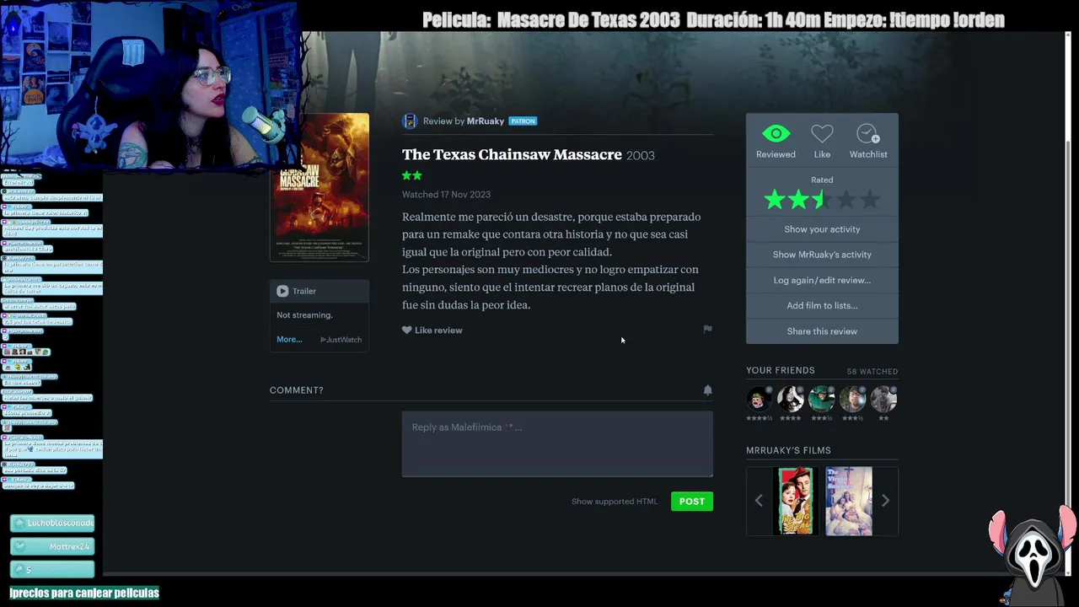1079x607 pixels.
Task: Toggle comment notifications bell
Action: [x=708, y=390]
